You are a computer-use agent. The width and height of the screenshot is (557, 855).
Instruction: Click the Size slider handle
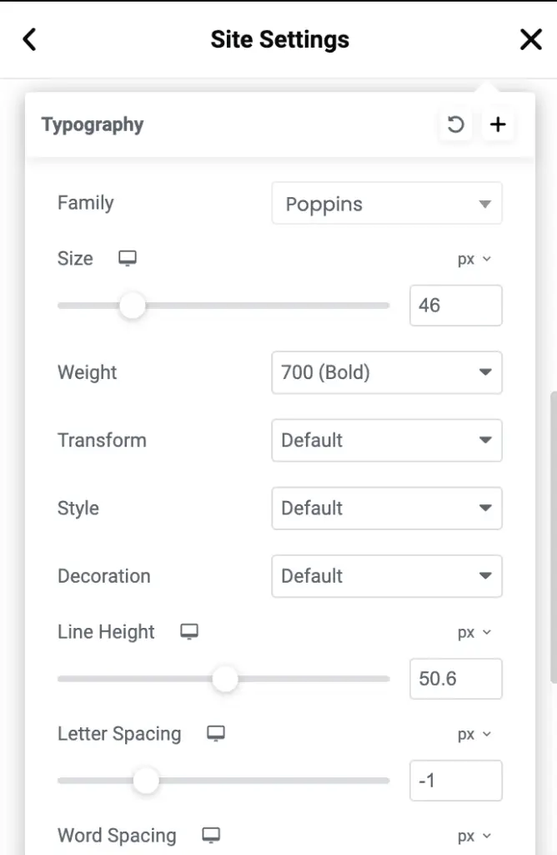(x=133, y=306)
